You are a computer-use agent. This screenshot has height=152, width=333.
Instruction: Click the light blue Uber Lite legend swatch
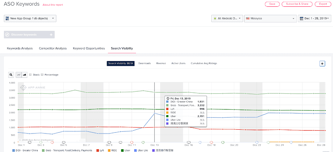click(x=135, y=150)
